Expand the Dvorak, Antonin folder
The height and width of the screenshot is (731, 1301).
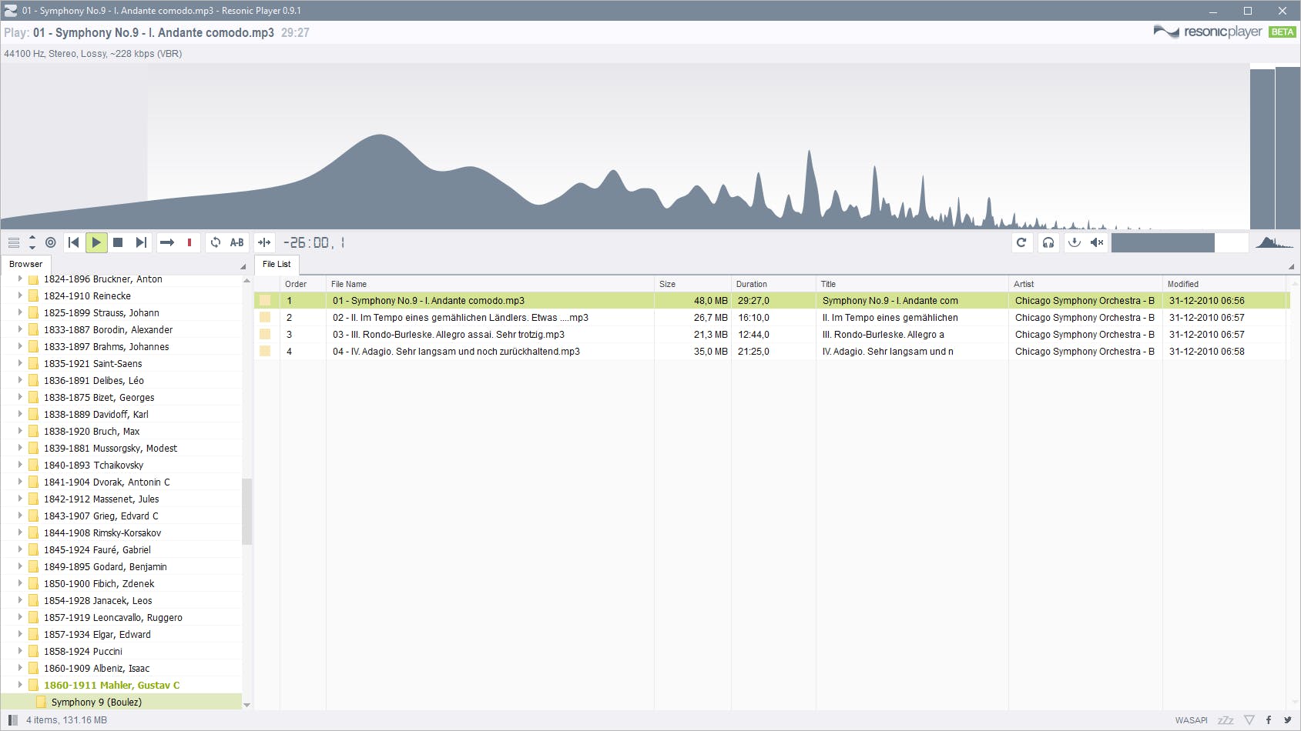(20, 482)
